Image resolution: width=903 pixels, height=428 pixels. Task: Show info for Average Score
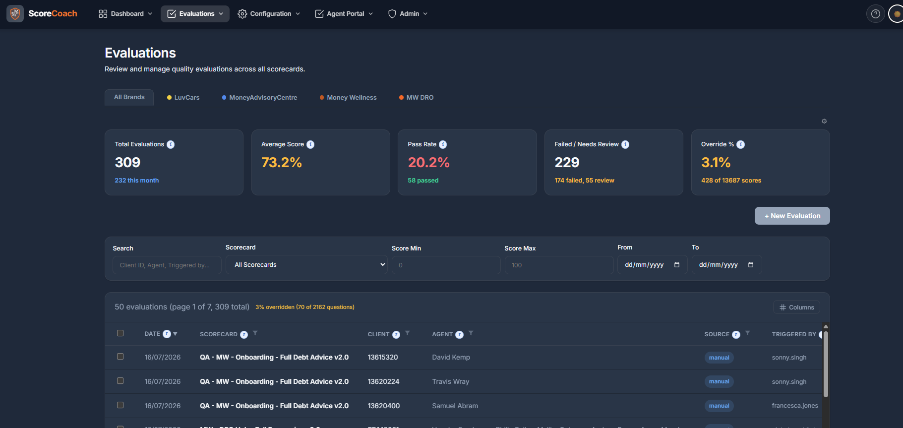pos(310,144)
